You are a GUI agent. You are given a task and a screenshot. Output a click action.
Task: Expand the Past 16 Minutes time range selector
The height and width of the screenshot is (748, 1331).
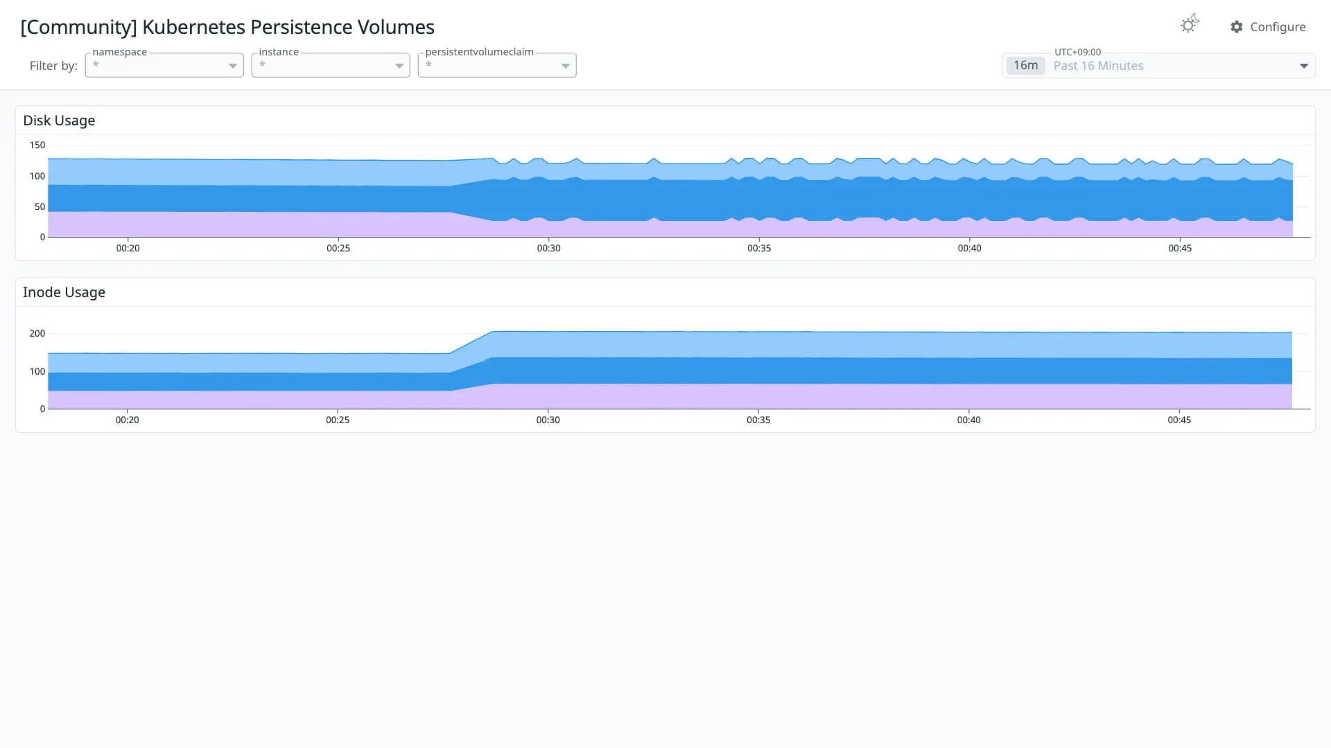tap(1158, 66)
